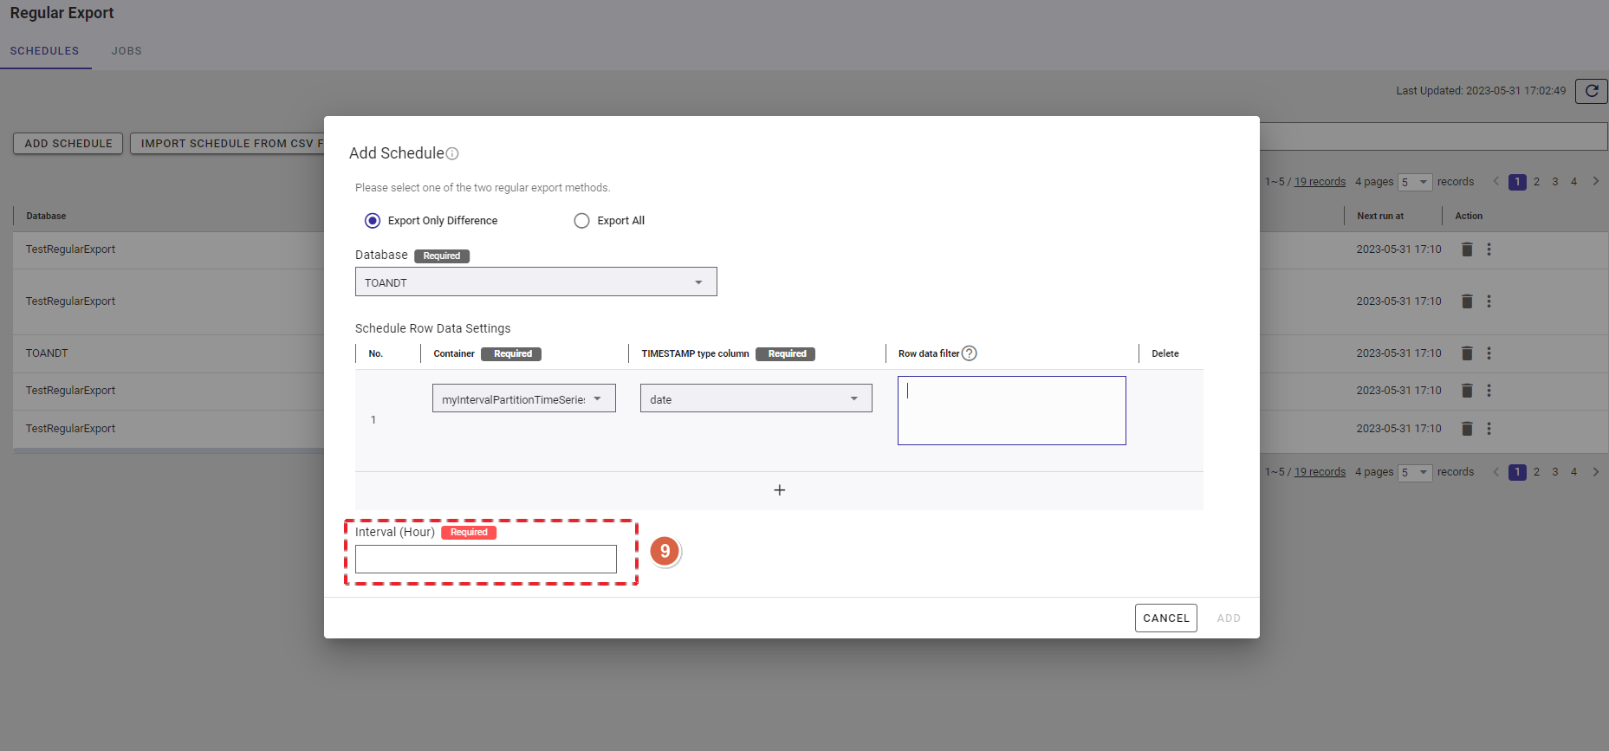Click the next page arrow above the table
Viewport: 1609px width, 751px height.
click(1595, 182)
